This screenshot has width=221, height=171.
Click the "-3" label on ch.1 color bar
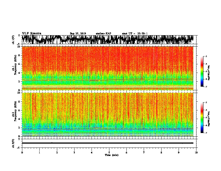pos(206,56)
